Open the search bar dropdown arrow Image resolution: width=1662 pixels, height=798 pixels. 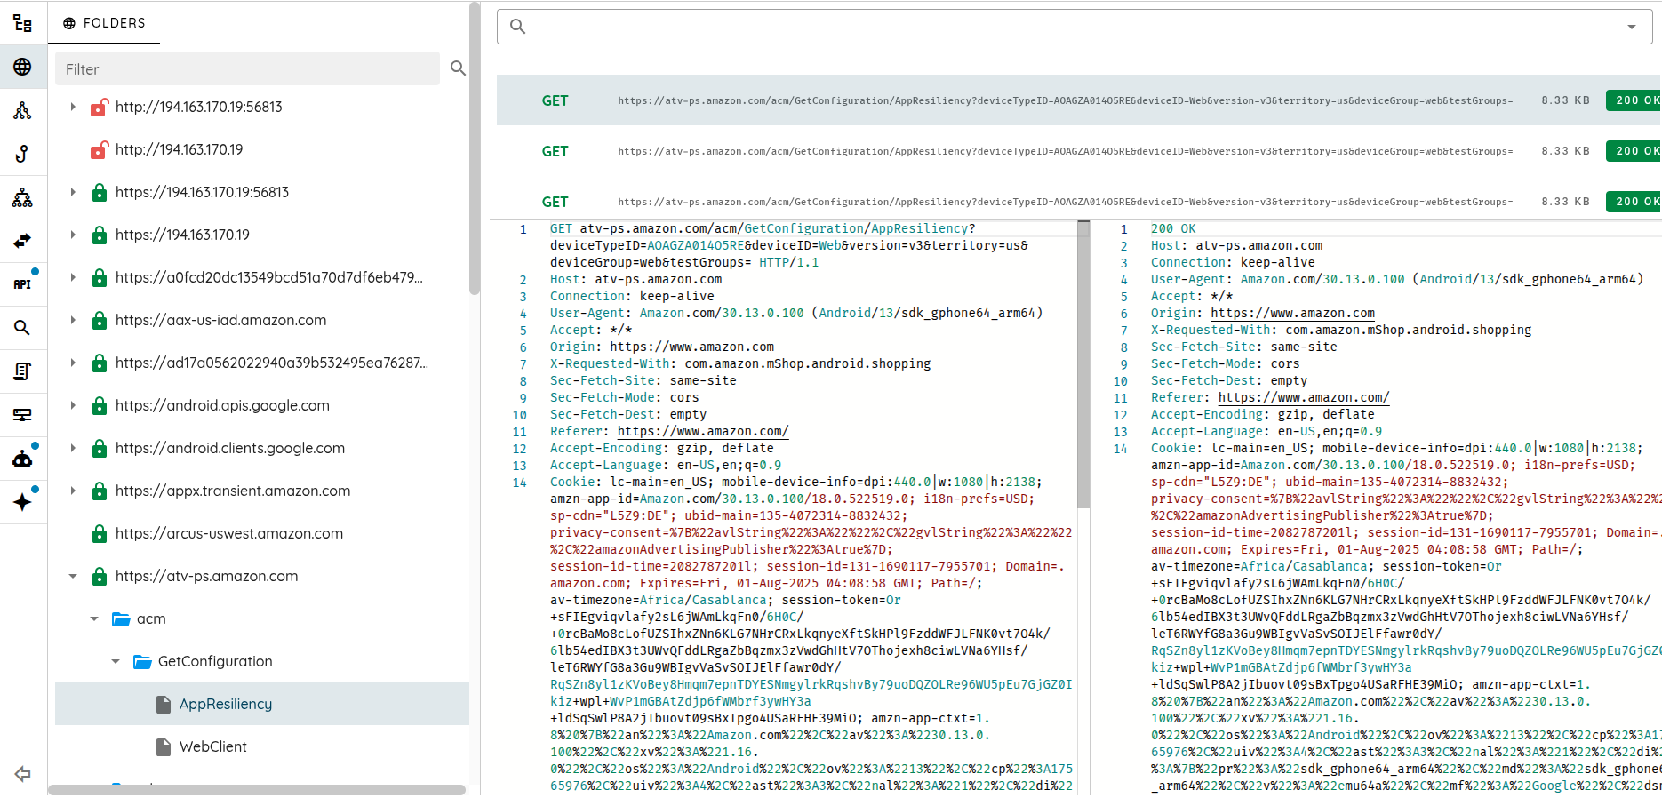click(x=1631, y=27)
